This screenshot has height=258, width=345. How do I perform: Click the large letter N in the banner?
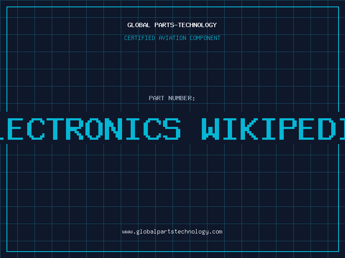click(x=118, y=128)
